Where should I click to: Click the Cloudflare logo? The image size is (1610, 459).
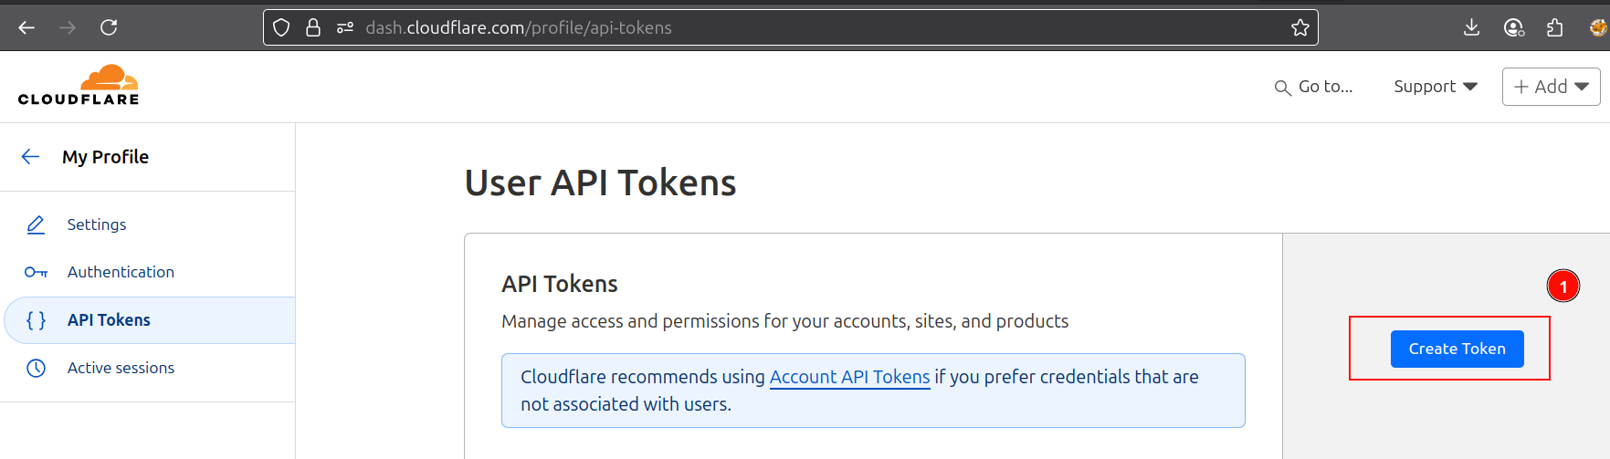[79, 86]
